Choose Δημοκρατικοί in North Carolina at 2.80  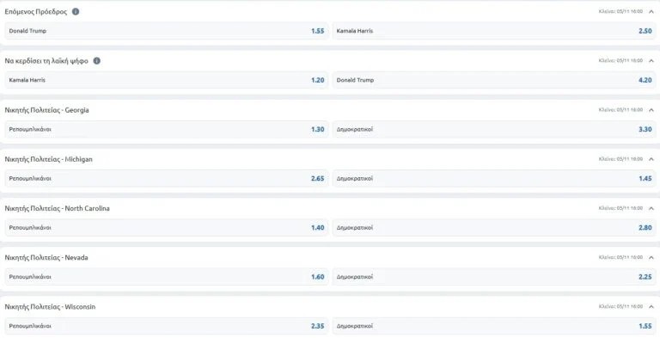pyautogui.click(x=494, y=228)
